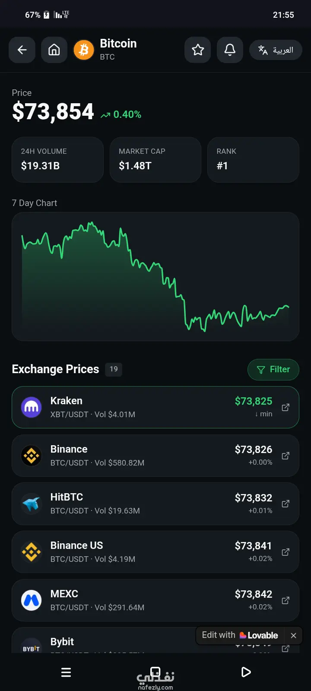Open the exchange Filter button
The image size is (311, 691).
273,370
